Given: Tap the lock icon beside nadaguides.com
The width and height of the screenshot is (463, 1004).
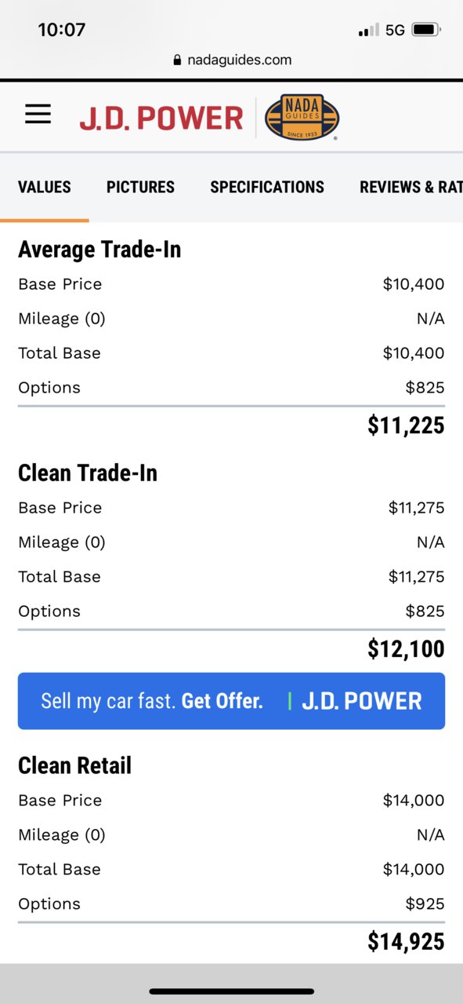Looking at the screenshot, I should tap(177, 60).
